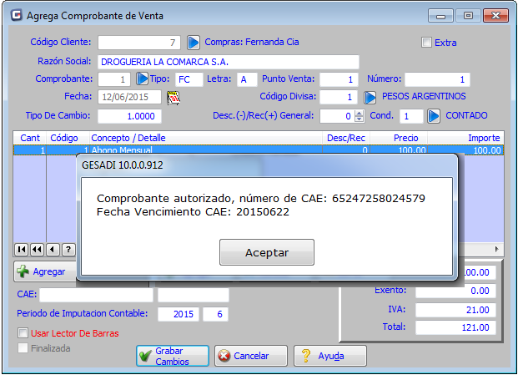This screenshot has width=518, height=375.
Task: Go to previous record navigation arrow
Action: 53,249
